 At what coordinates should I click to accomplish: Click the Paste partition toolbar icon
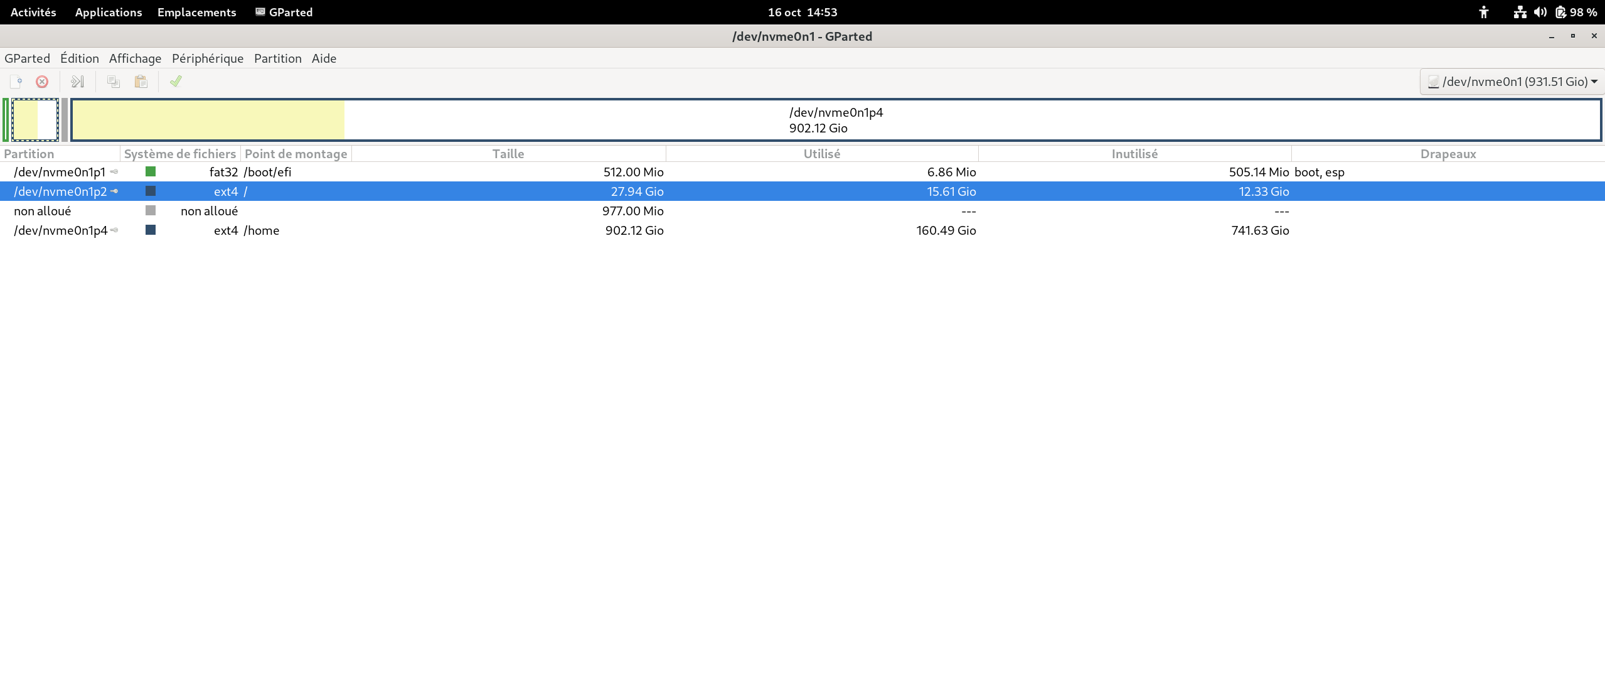[x=141, y=82]
